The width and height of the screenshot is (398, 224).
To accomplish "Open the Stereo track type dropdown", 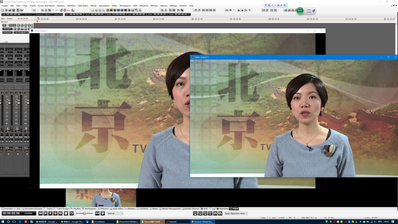I will click(x=12, y=25).
